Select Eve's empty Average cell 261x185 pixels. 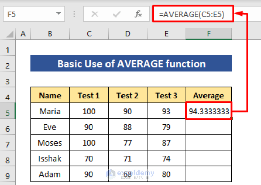[x=209, y=127]
